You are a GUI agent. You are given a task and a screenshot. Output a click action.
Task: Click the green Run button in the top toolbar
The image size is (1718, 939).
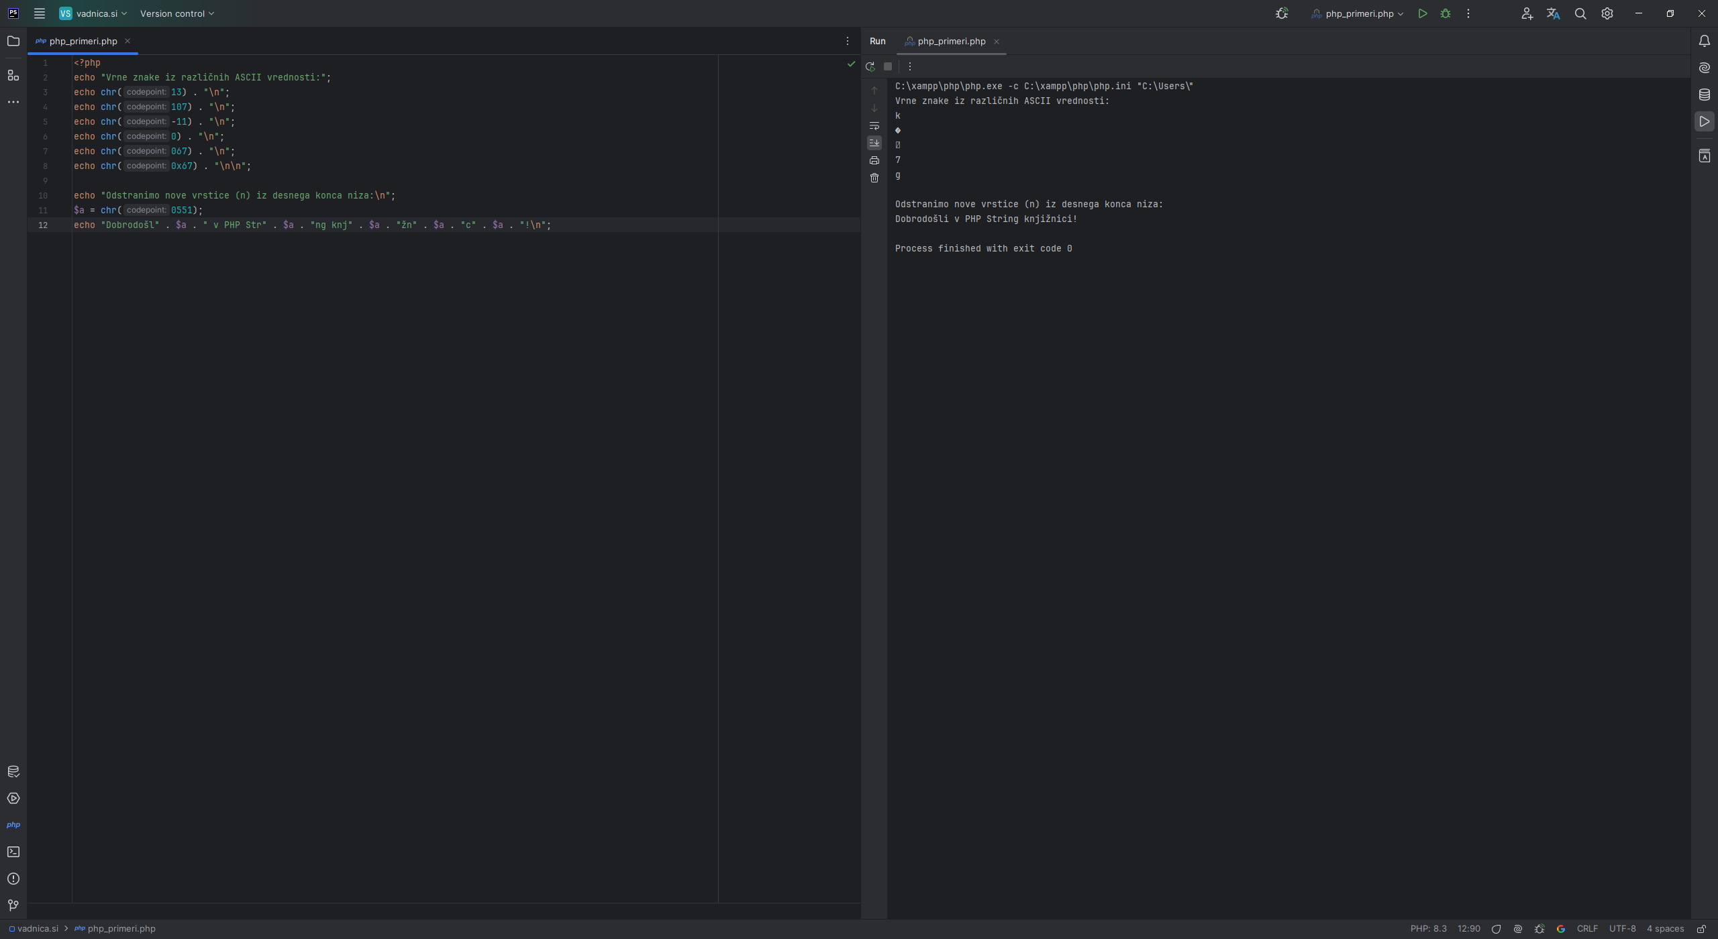pyautogui.click(x=1422, y=13)
